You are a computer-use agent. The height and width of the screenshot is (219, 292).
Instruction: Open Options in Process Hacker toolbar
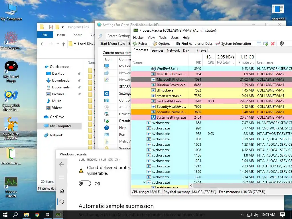[x=161, y=44]
